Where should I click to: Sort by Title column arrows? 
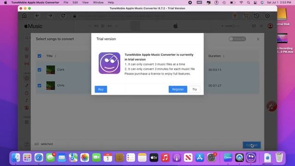(x=55, y=56)
